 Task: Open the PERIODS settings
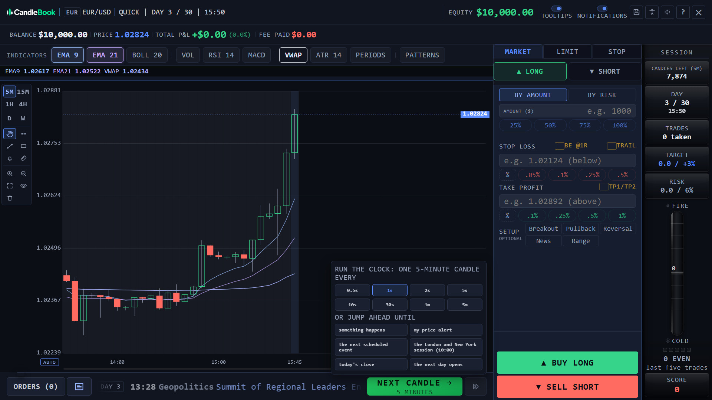tap(370, 55)
